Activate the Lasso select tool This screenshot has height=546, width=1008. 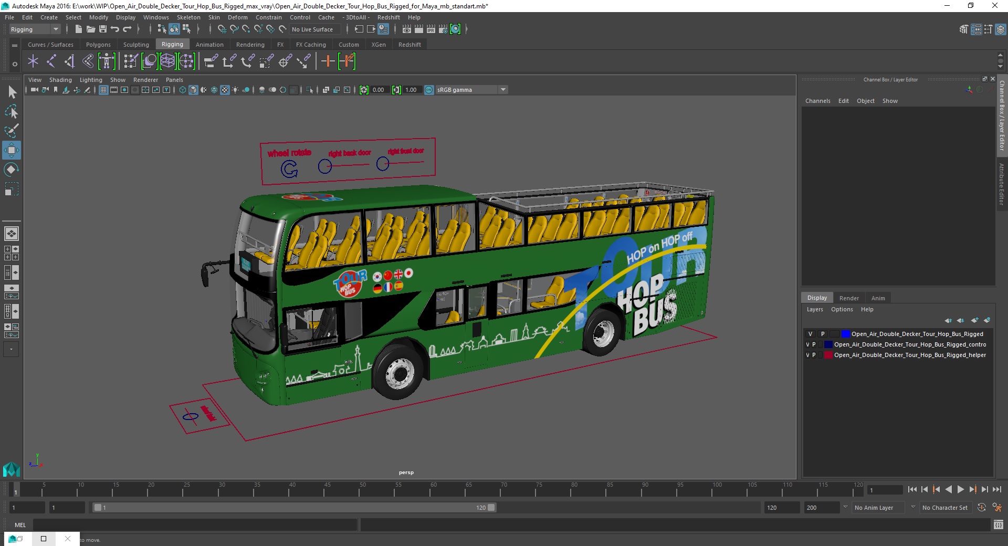[12, 111]
